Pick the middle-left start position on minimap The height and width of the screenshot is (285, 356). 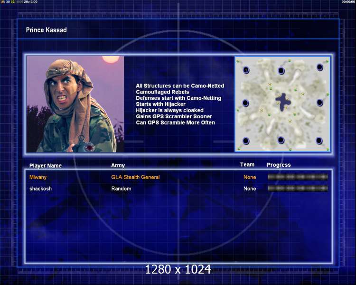245,103
